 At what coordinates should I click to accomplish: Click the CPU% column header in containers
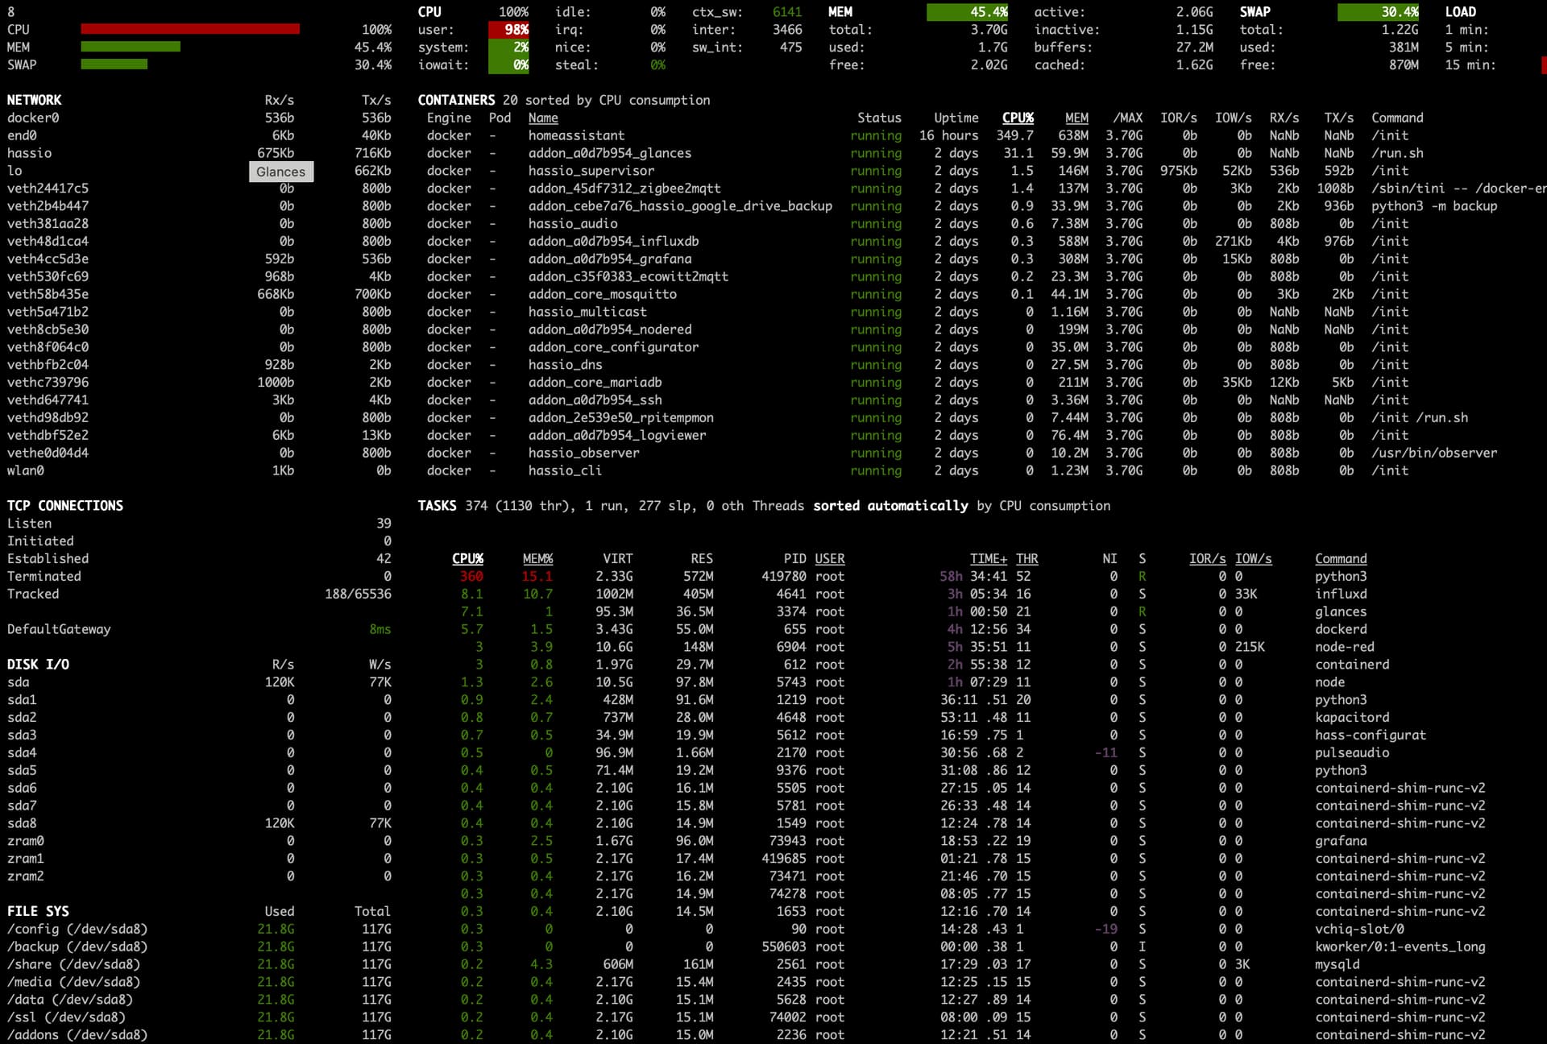point(1017,118)
